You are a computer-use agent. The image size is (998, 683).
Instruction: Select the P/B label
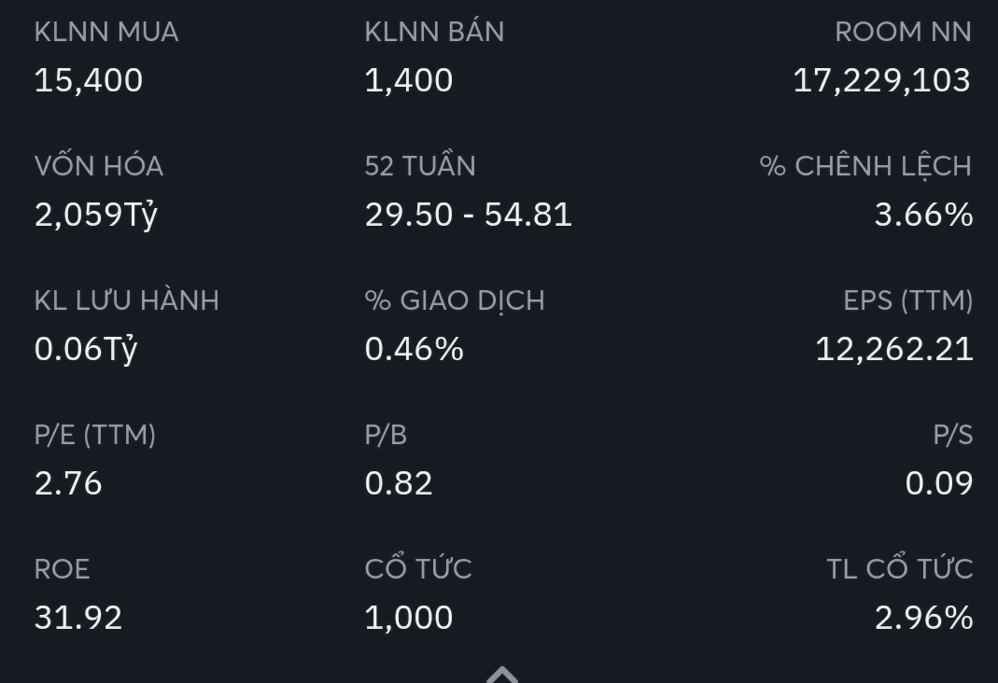[386, 435]
